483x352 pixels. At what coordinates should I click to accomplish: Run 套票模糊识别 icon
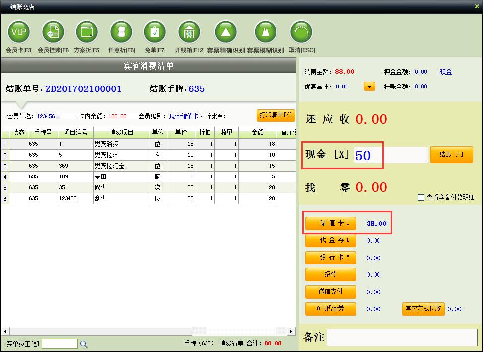coord(266,32)
